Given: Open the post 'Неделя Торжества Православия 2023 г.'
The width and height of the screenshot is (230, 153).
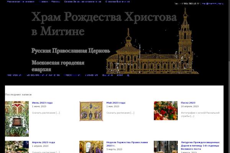Looking at the screenshot, I should click(x=127, y=144).
